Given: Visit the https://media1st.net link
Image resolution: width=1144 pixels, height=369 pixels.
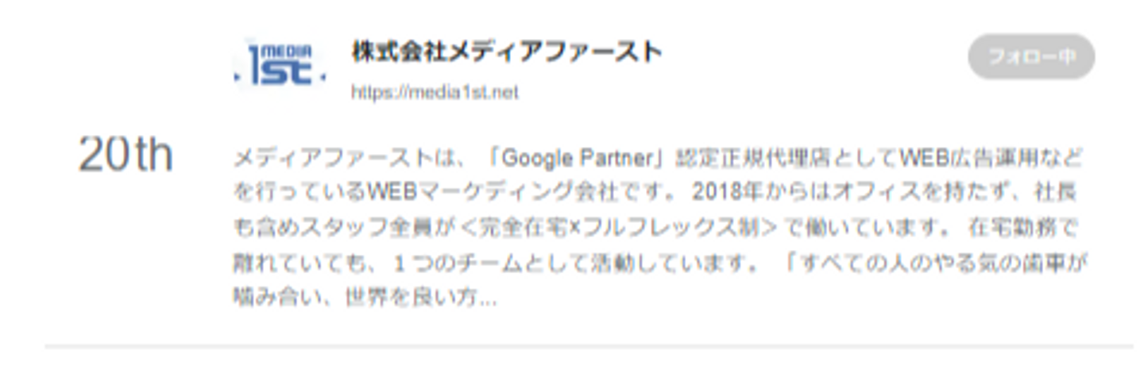Looking at the screenshot, I should pyautogui.click(x=435, y=93).
